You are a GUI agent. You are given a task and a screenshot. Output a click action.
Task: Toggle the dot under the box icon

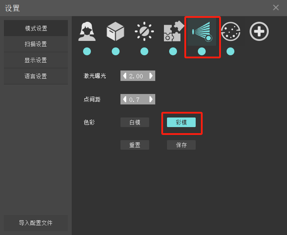[116, 51]
